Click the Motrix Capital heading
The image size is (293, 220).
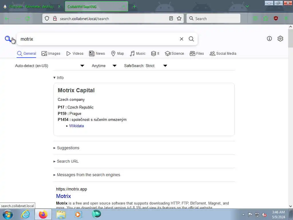pyautogui.click(x=76, y=90)
